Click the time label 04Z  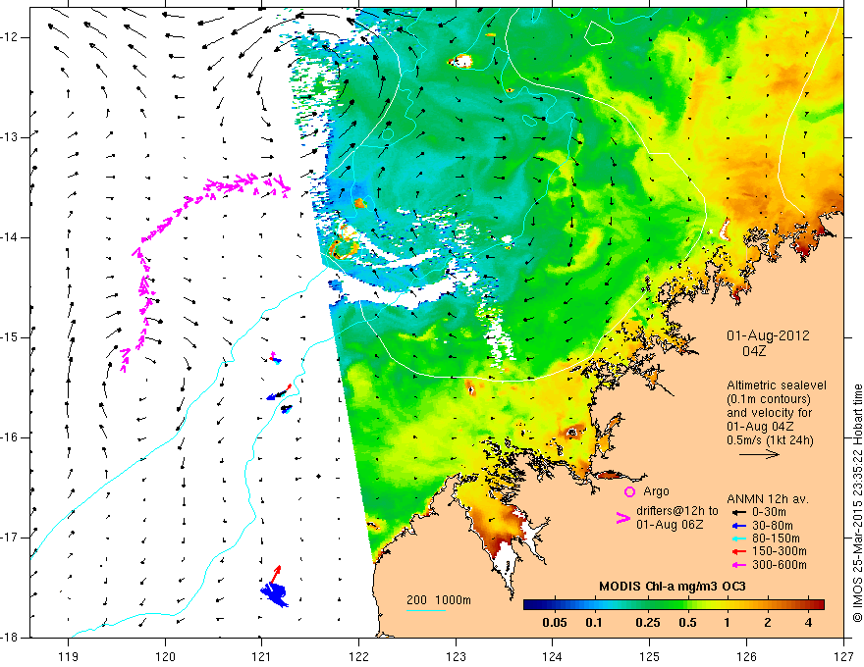[753, 351]
